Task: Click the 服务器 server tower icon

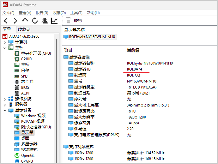Action: pos(11,104)
